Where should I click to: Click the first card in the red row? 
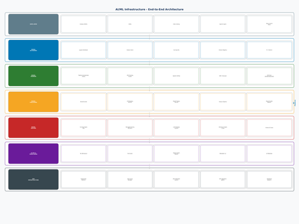[x=84, y=128]
